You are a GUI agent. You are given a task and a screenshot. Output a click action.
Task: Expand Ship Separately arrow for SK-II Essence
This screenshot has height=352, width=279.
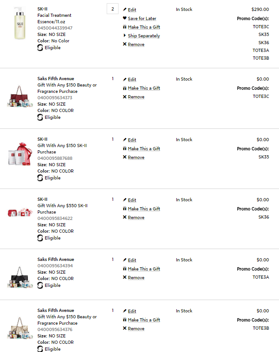coord(125,36)
